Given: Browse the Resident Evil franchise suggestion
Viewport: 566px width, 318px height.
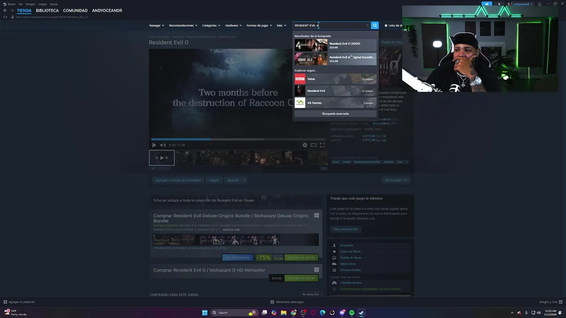Looking at the screenshot, I should [x=336, y=91].
